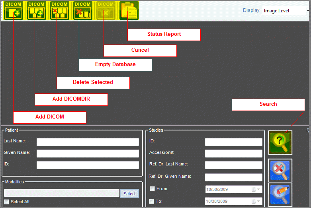Enable the Select All modalities checkbox

tap(6, 202)
